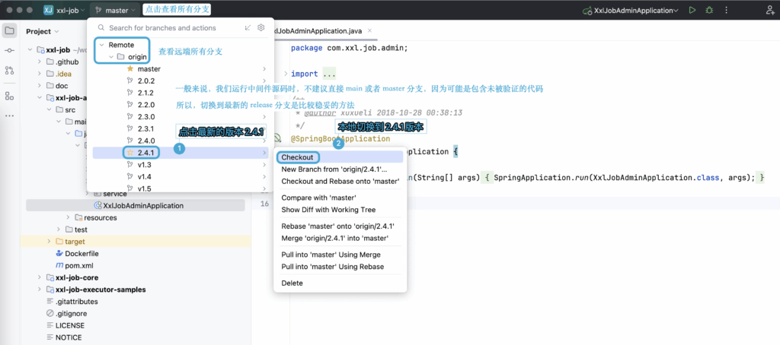Screen dimensions: 780x345
Task: Open the Structure tool window icon
Action: [x=9, y=96]
